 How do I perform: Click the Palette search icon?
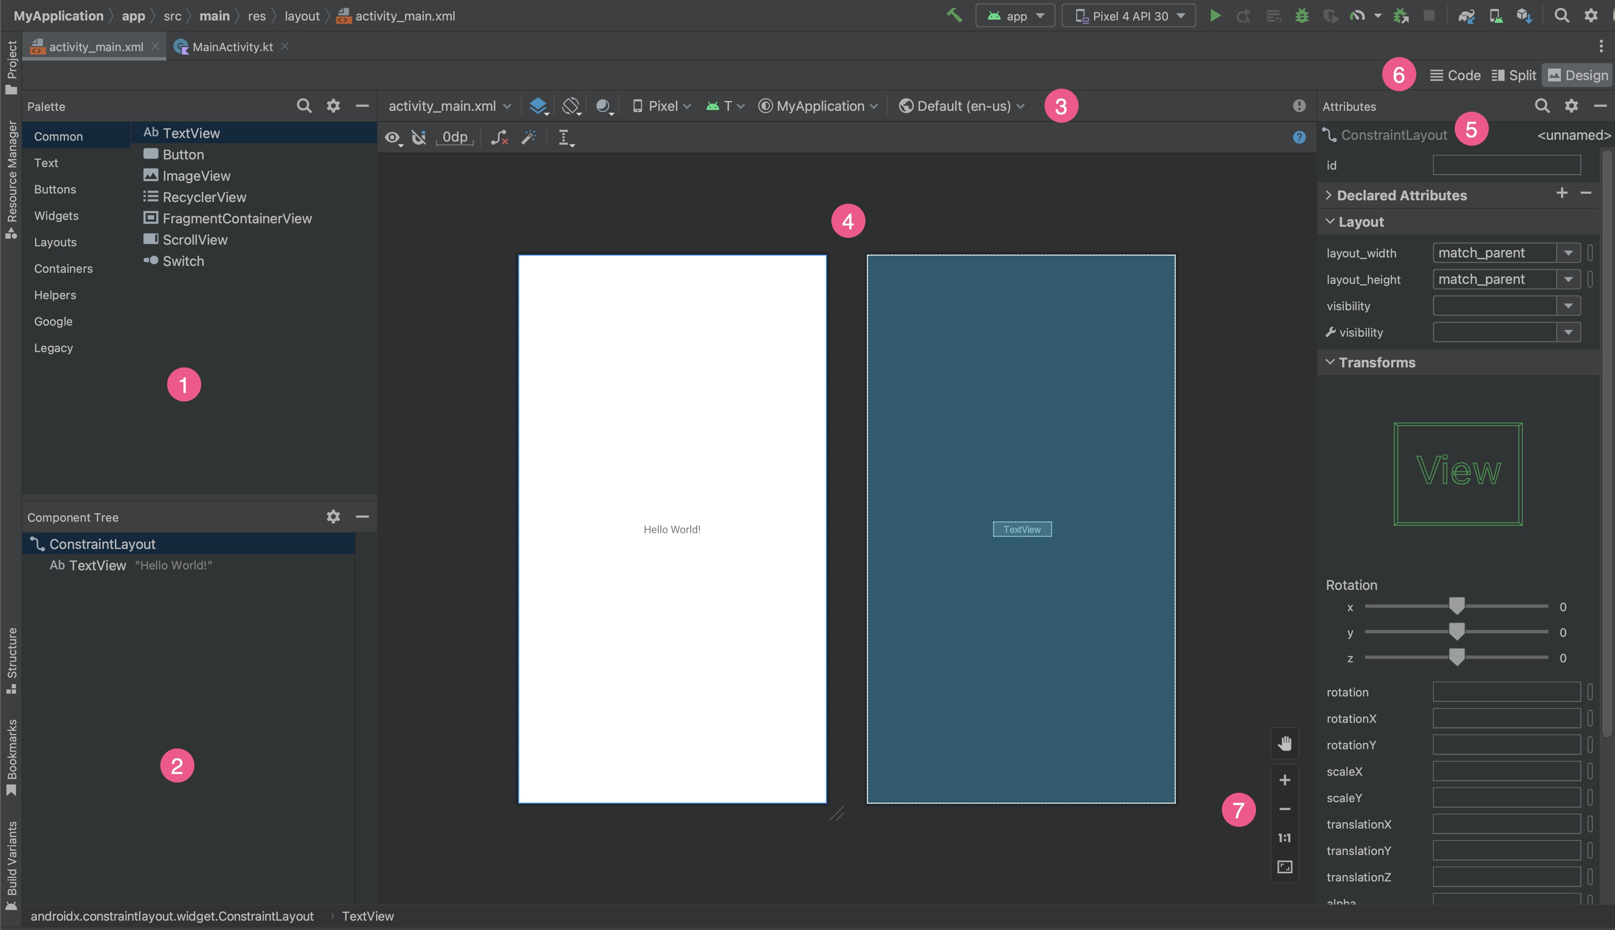[x=304, y=105]
